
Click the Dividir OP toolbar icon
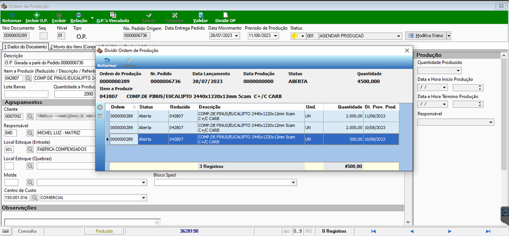tap(225, 15)
